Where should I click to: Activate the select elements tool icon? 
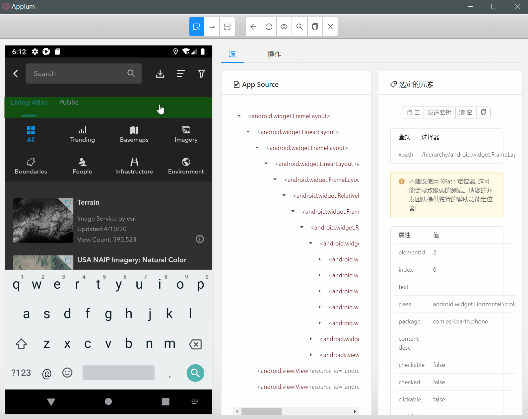[x=197, y=27]
